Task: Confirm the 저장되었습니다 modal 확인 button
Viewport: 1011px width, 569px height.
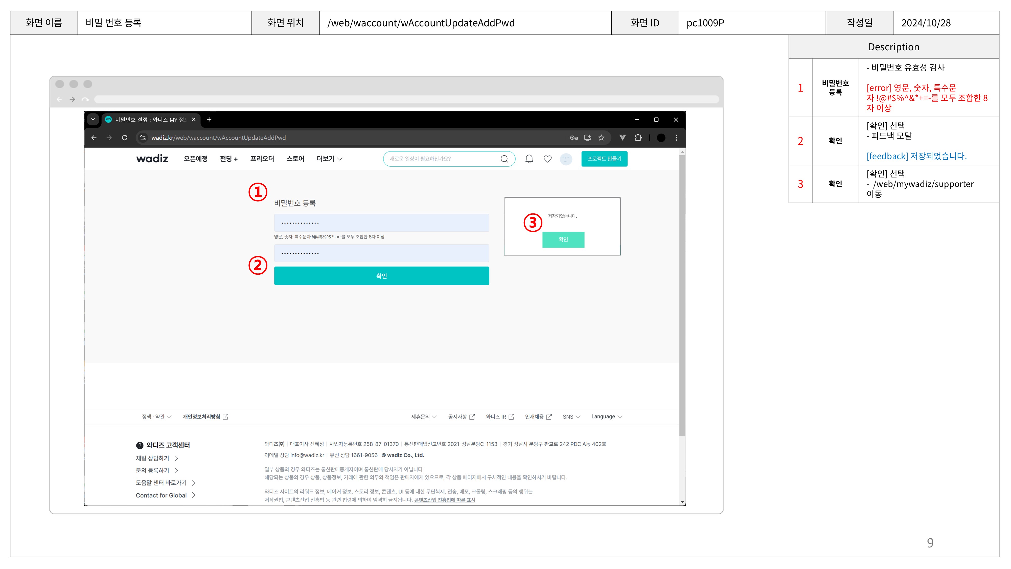Action: click(563, 239)
